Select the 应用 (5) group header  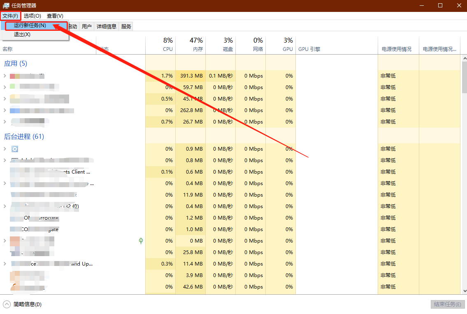tap(16, 64)
